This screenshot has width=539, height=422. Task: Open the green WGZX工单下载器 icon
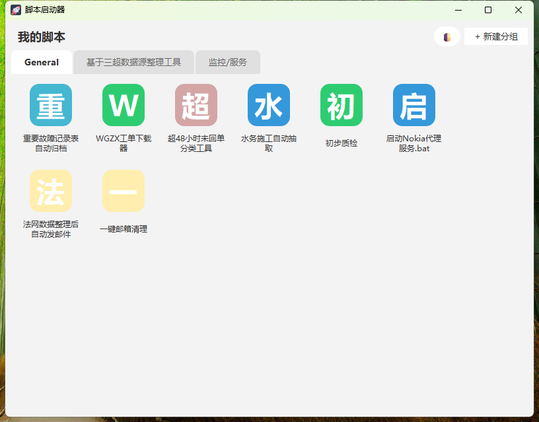[124, 105]
